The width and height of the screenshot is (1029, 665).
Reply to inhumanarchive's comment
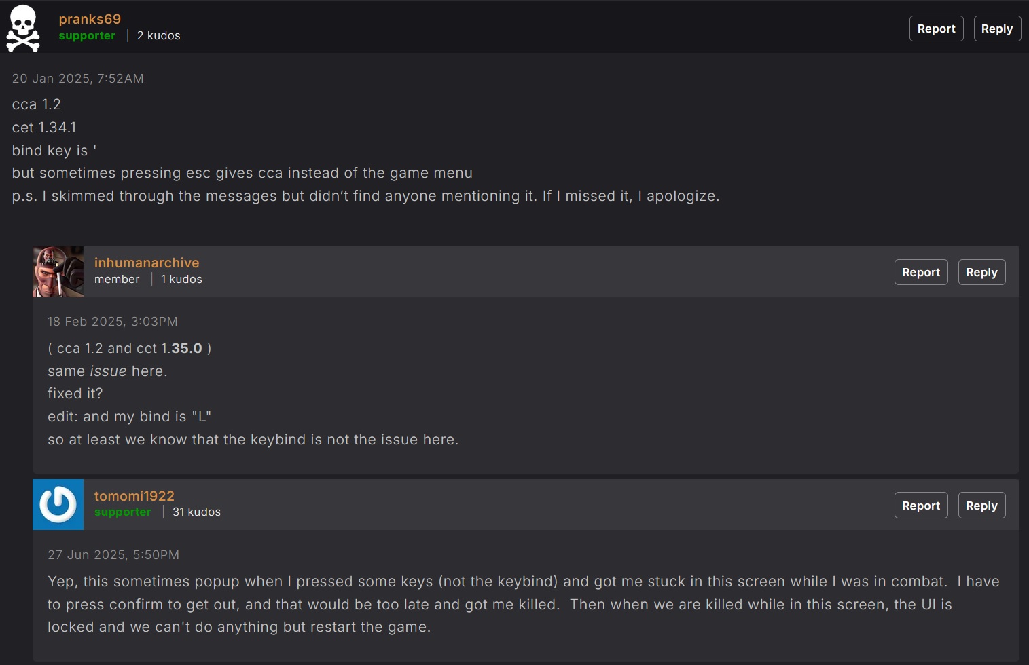tap(981, 272)
